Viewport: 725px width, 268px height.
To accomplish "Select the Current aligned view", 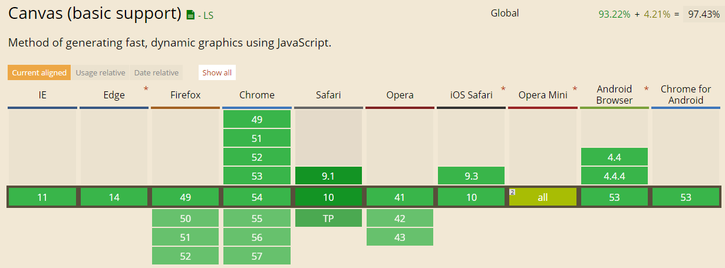I will point(39,73).
